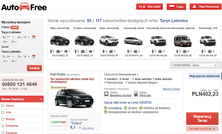222x134 pixels.
Task: Open the Pełny bak link
Action: [145, 95]
